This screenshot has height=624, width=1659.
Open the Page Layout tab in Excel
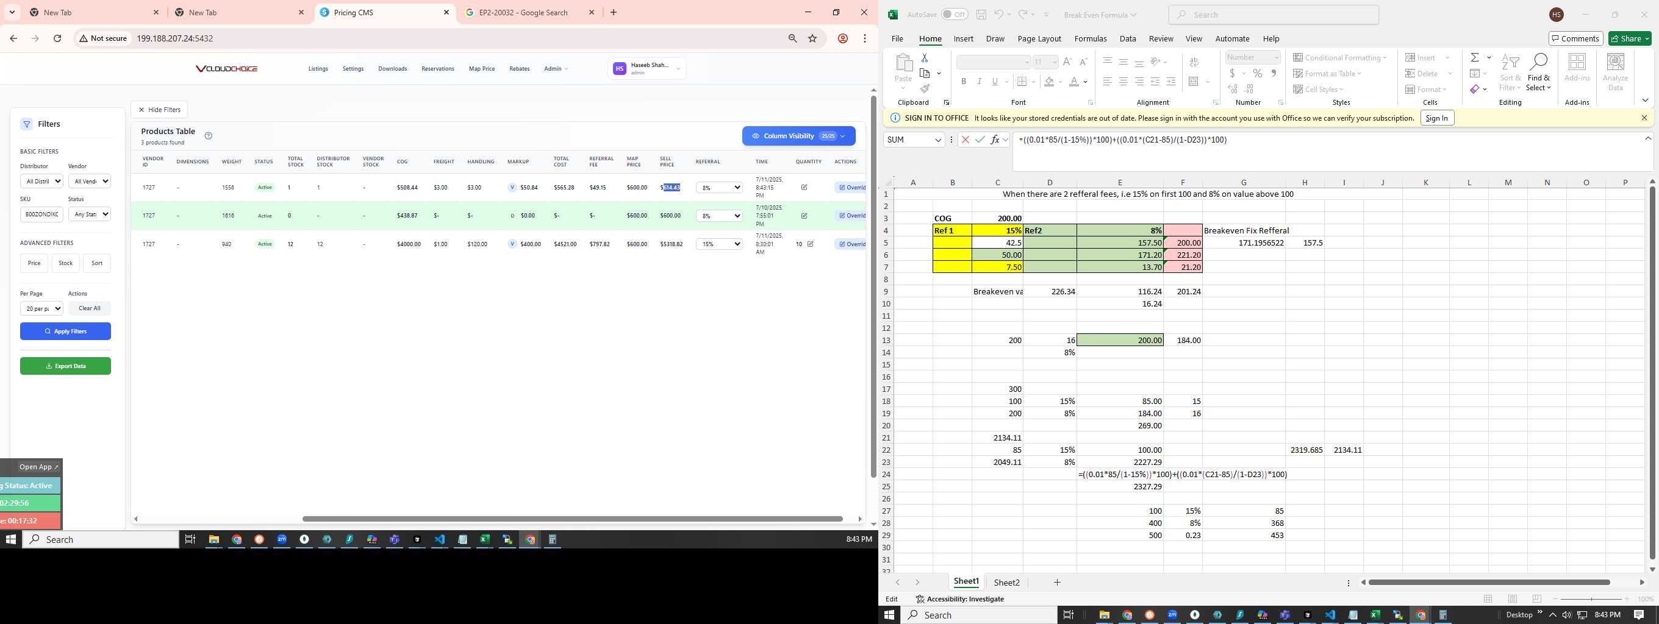tap(1039, 38)
